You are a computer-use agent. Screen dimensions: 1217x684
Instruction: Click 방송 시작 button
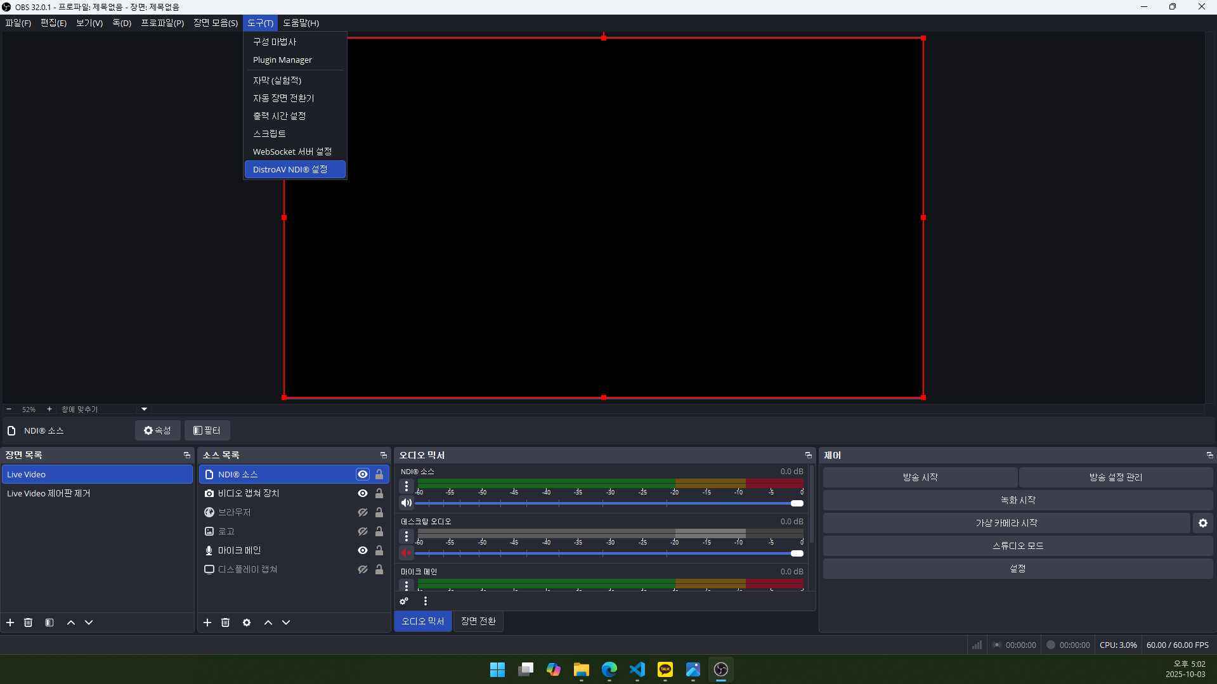click(x=920, y=477)
